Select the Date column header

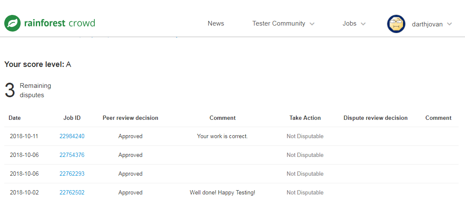pyautogui.click(x=15, y=118)
